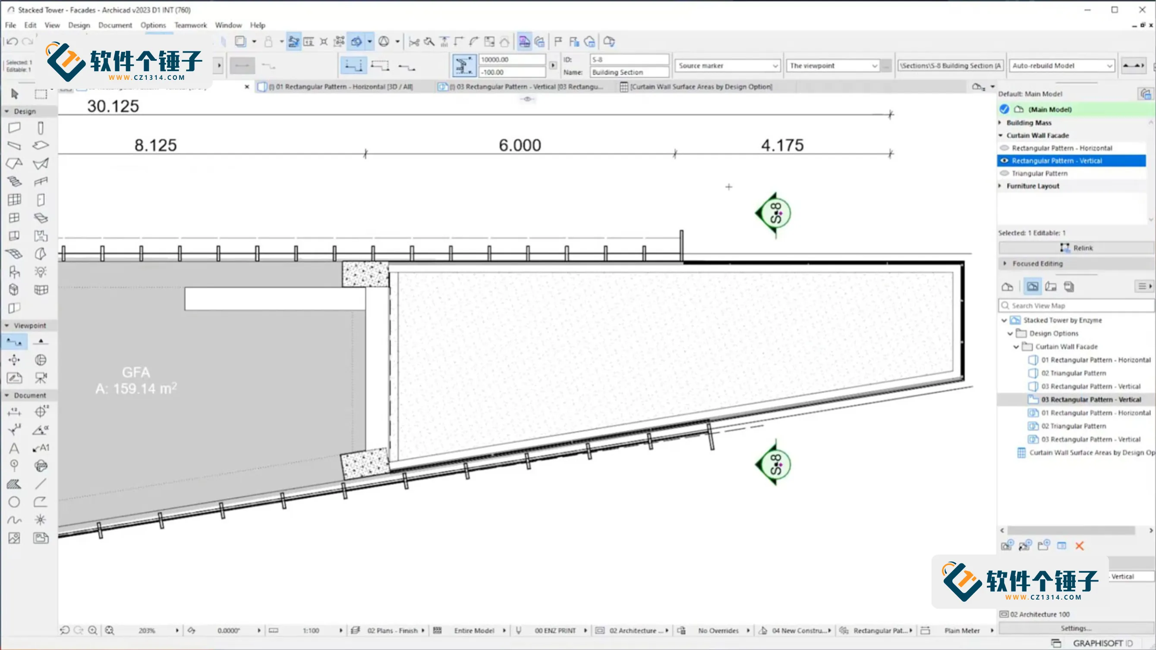Screen dimensions: 1156x650
Task: Click the Navigator horizontal scrollbar
Action: click(x=1071, y=530)
